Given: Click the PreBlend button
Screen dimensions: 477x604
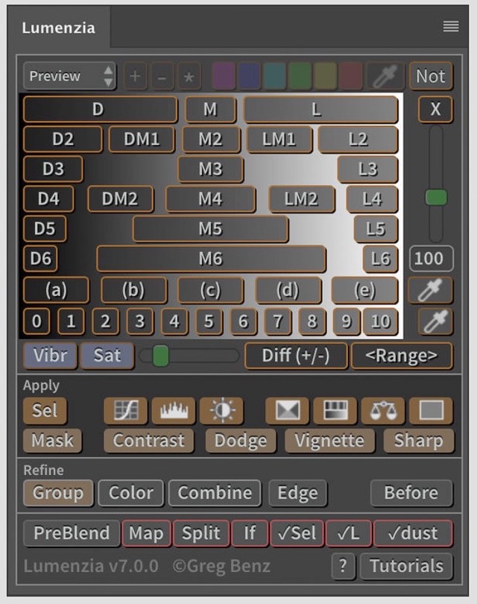Looking at the screenshot, I should click(72, 533).
